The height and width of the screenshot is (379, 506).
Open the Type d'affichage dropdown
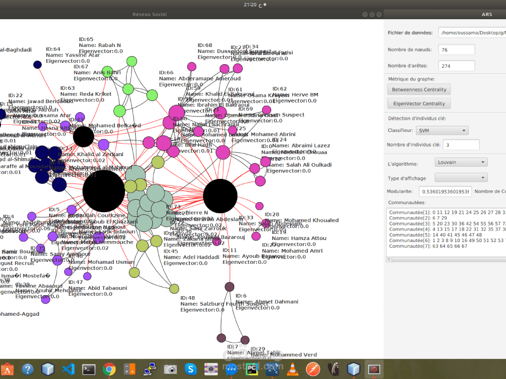[x=461, y=177]
